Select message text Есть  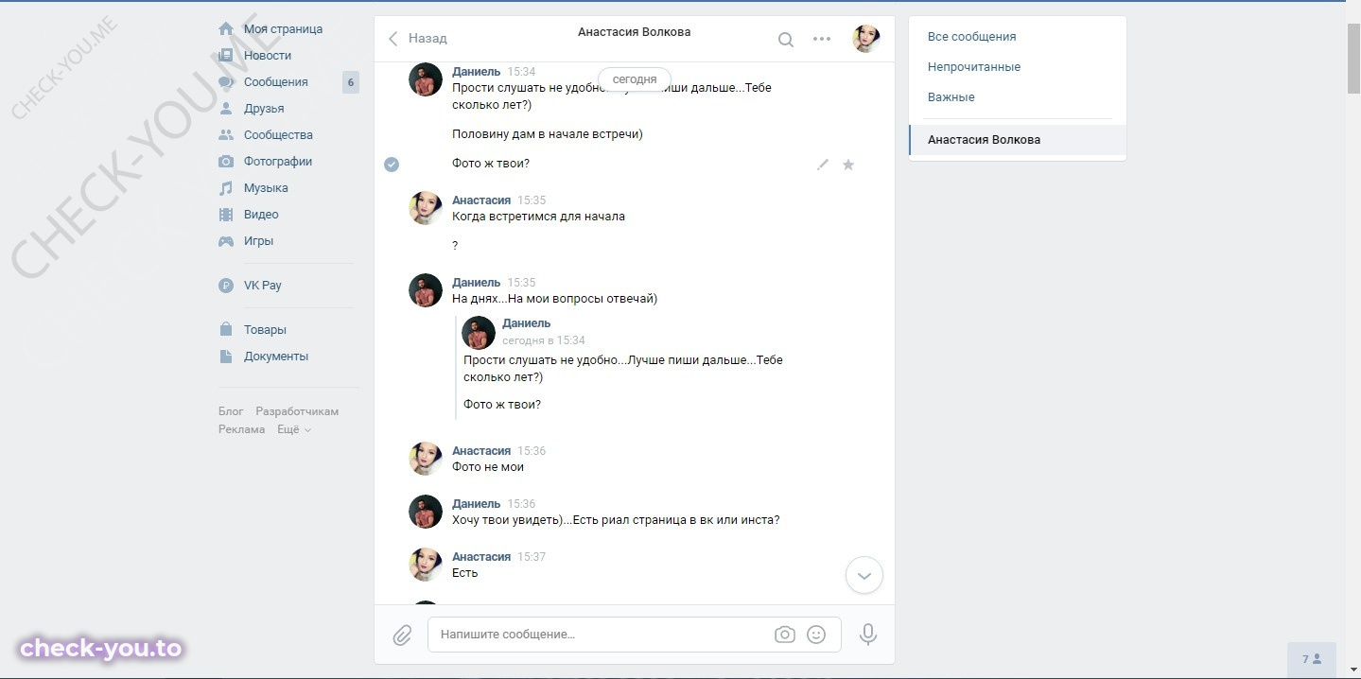pos(465,573)
